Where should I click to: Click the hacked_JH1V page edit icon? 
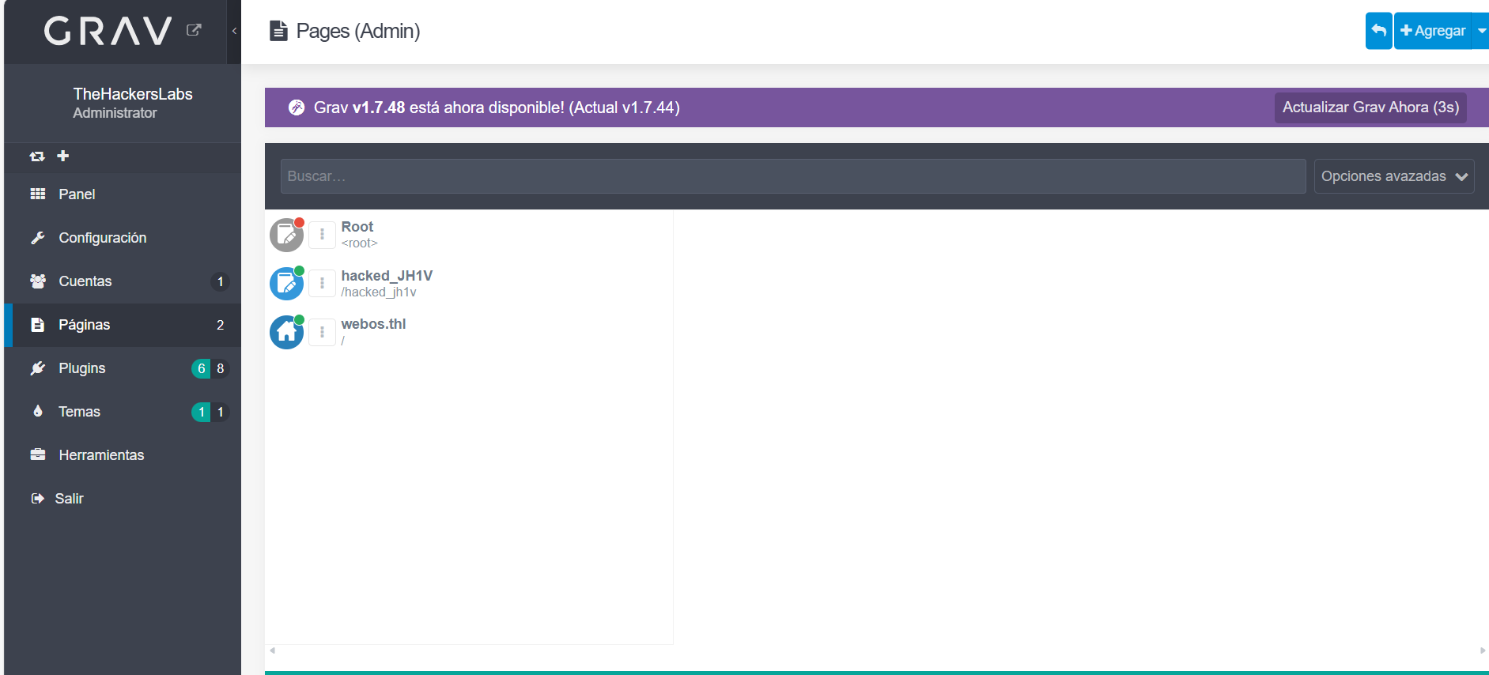pos(286,283)
